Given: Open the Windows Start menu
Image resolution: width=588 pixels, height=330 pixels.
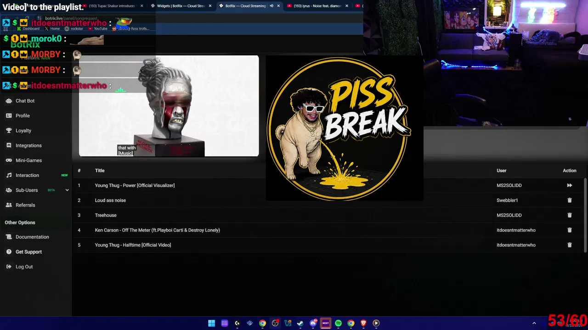Looking at the screenshot, I should click(x=211, y=323).
